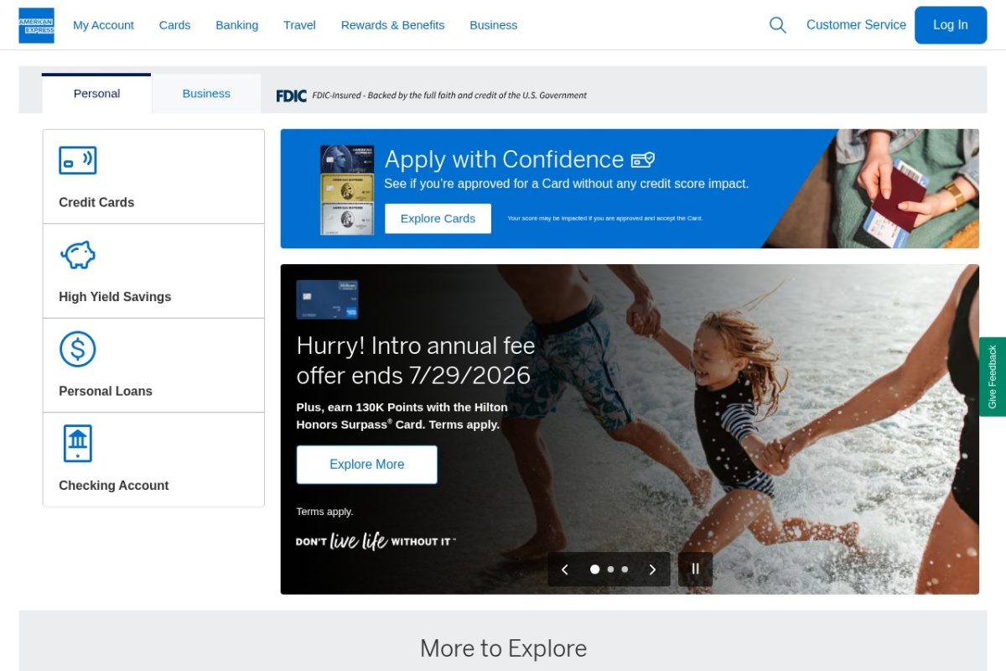Viewport: 1006px width, 671px height.
Task: Open My Account menu
Action: (x=103, y=25)
